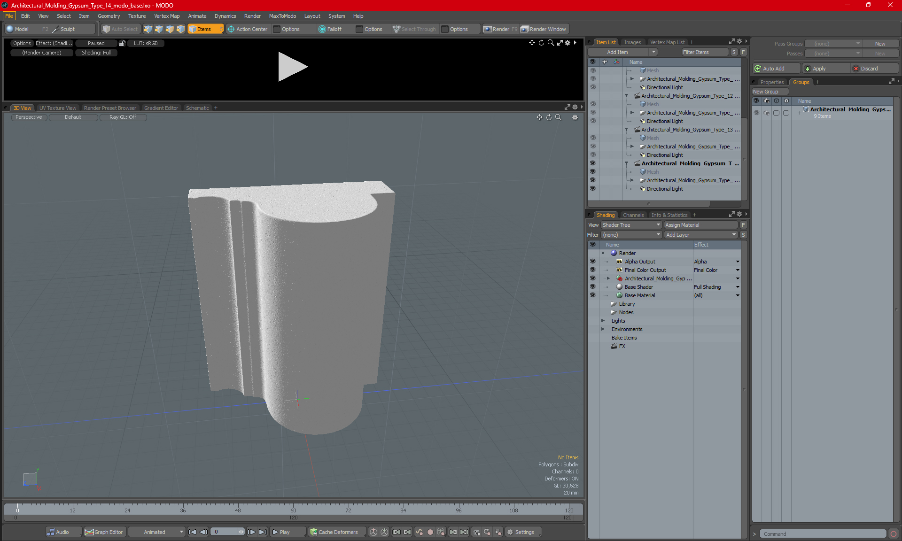
Task: Switch to Properties tab
Action: pyautogui.click(x=772, y=82)
